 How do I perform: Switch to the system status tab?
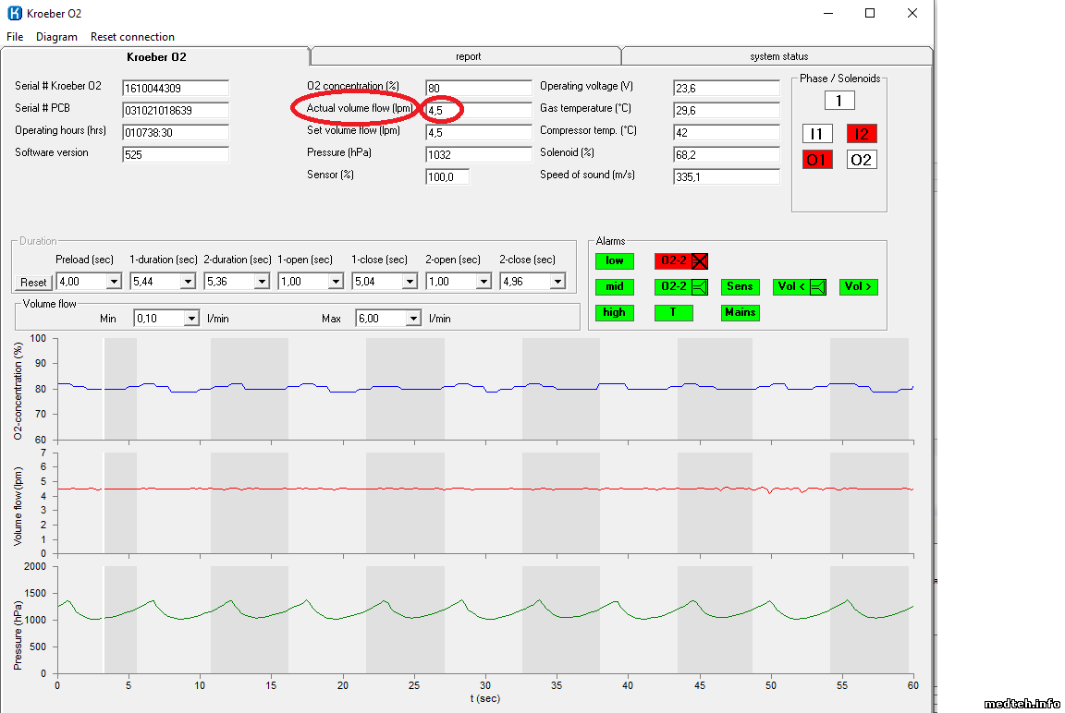pos(778,56)
